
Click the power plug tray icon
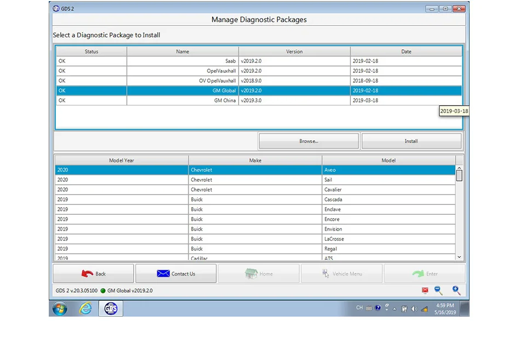[404, 309]
